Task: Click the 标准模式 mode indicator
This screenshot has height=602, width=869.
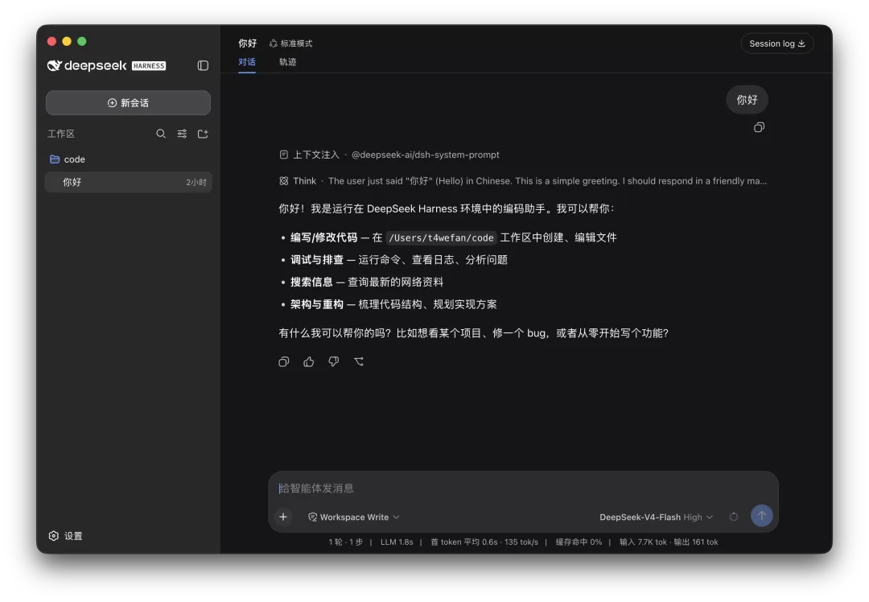Action: tap(291, 43)
